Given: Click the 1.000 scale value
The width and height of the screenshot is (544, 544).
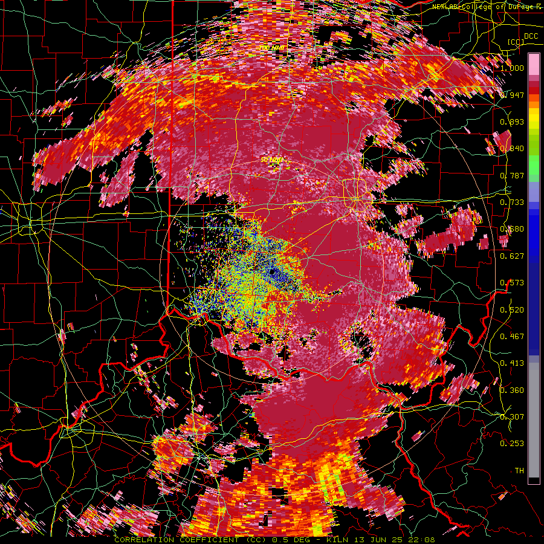Looking at the screenshot, I should pos(512,68).
